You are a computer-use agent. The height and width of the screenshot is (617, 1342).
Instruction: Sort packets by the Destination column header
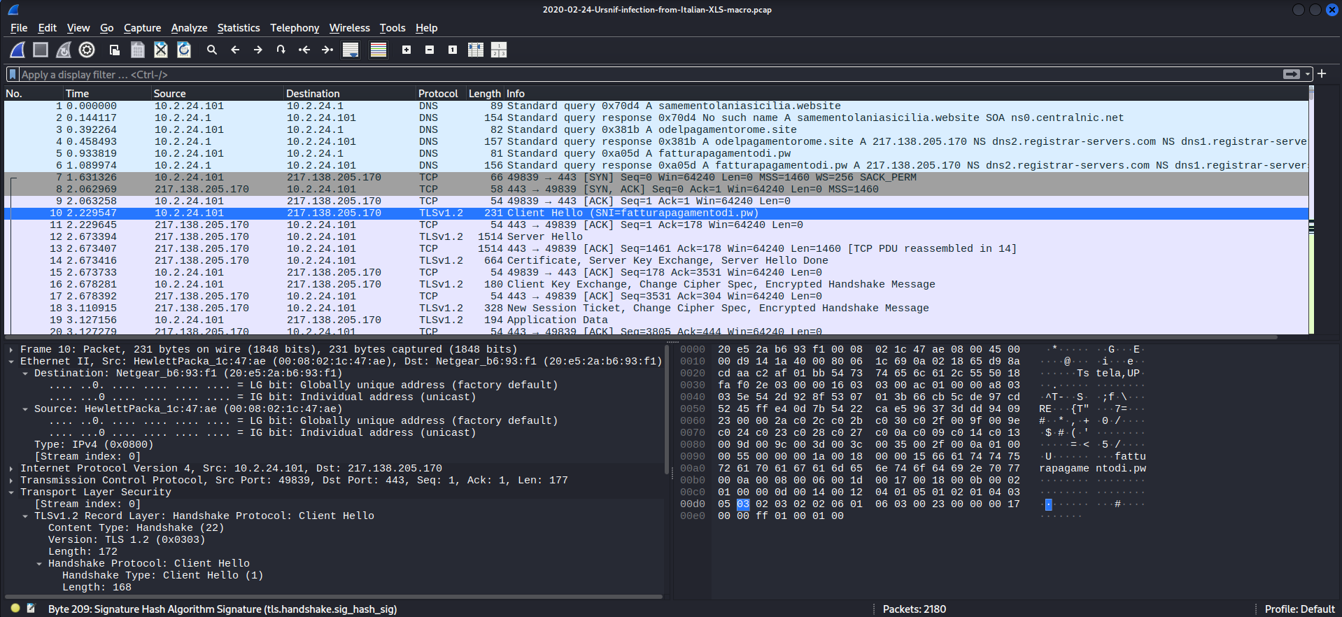pyautogui.click(x=349, y=93)
